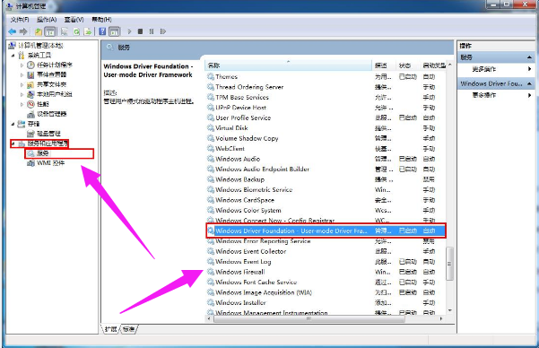Collapse the Storage tree node
Screen dimensions: 539x348
tap(13, 124)
